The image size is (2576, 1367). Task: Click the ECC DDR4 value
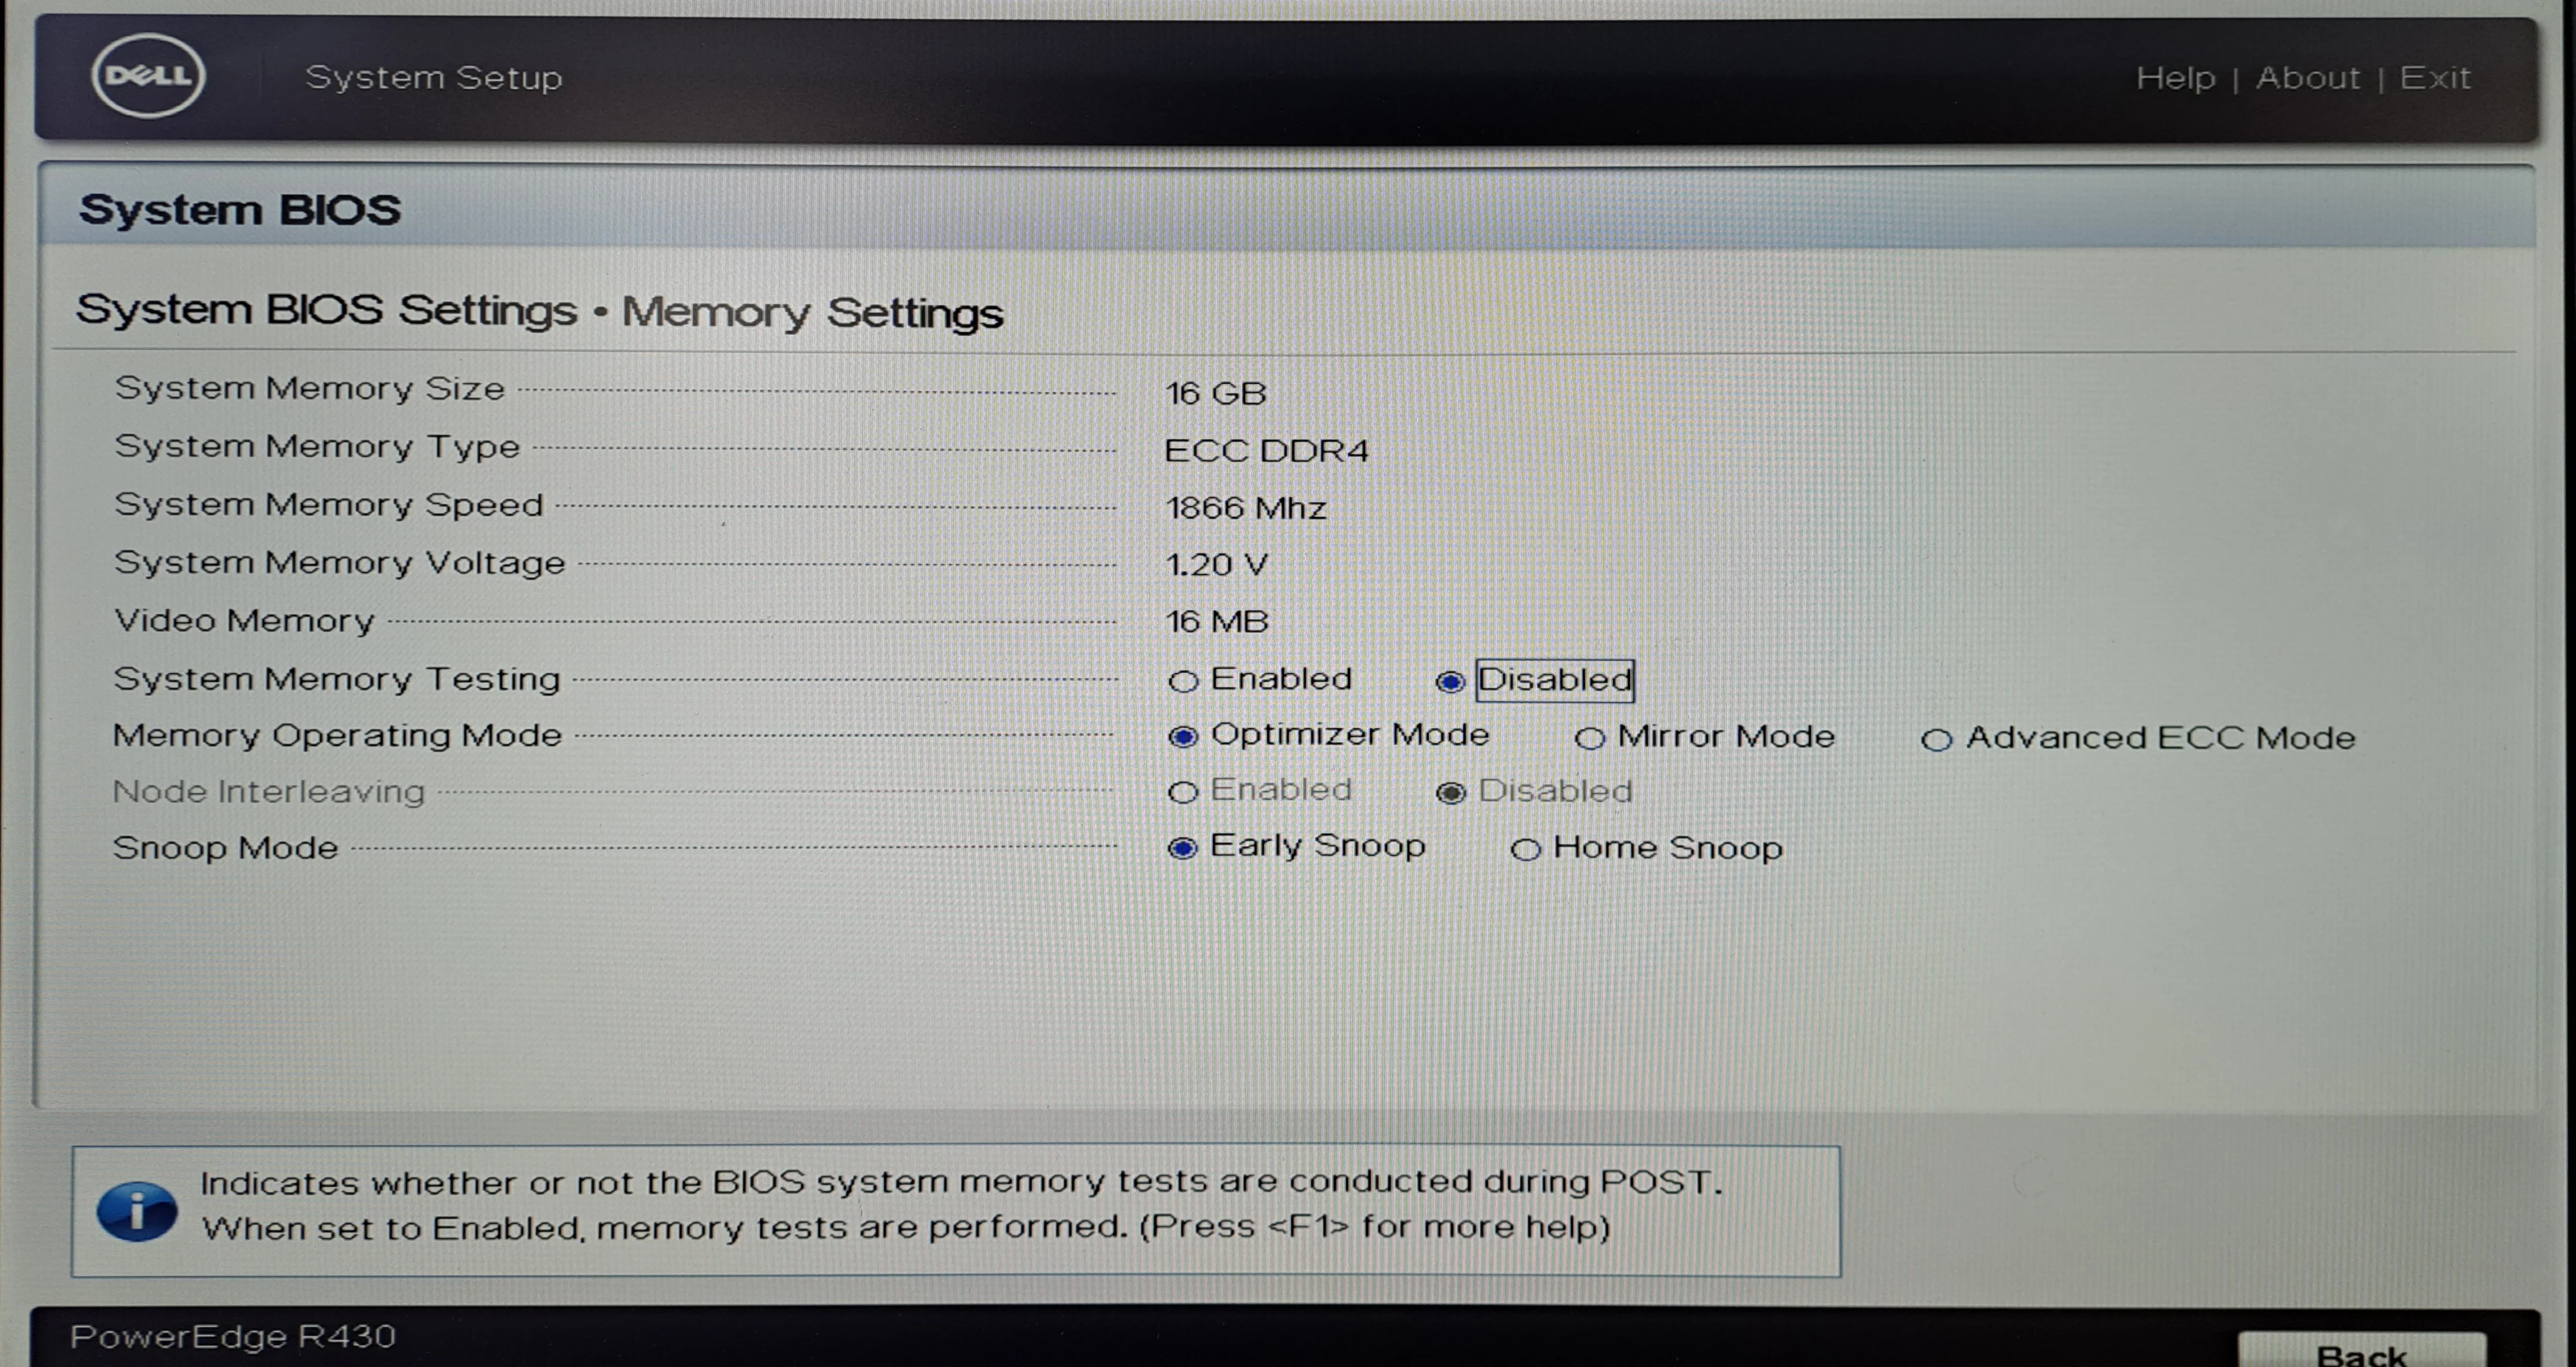(x=1266, y=451)
